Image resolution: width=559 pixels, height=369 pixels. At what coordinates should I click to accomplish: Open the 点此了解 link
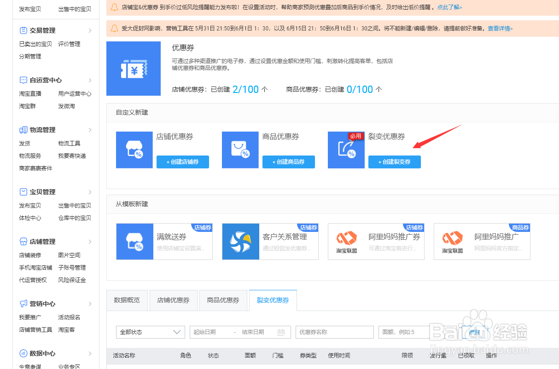pos(449,7)
